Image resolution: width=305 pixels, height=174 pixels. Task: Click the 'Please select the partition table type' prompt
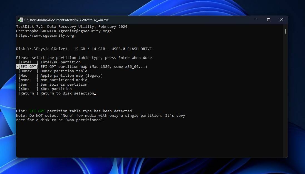(85, 58)
